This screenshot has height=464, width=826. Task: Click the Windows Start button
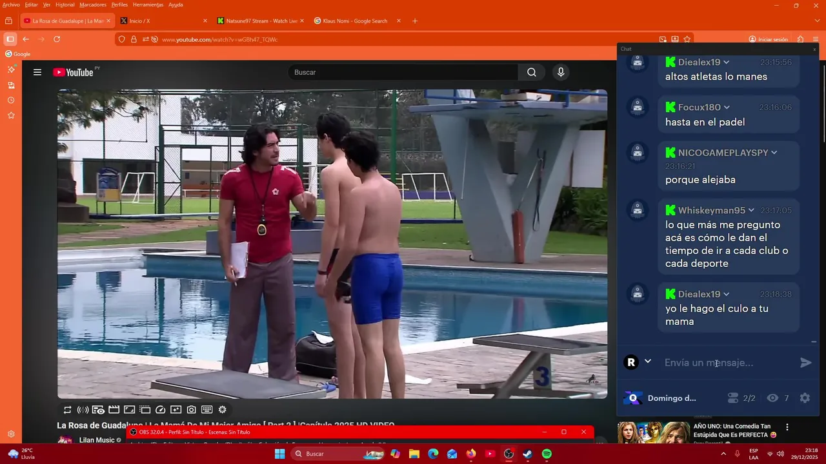point(279,454)
